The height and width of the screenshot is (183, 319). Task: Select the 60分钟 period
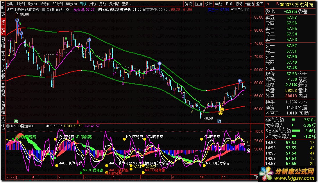click(71, 4)
